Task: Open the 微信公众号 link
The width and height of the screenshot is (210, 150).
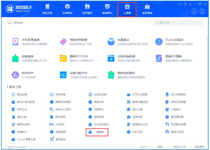Action: pos(180,147)
